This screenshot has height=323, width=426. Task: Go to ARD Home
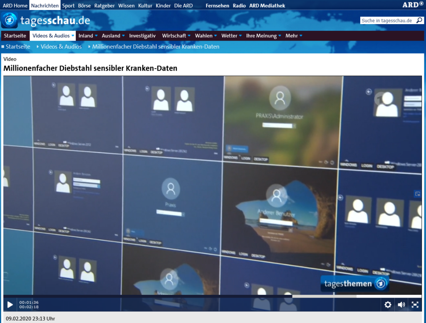pyautogui.click(x=15, y=5)
